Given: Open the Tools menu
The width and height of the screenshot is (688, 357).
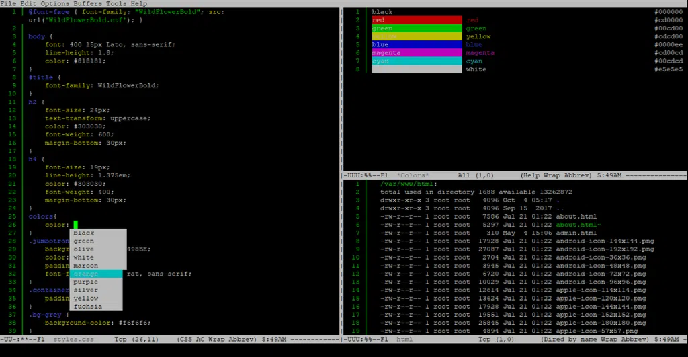Looking at the screenshot, I should (x=116, y=3).
